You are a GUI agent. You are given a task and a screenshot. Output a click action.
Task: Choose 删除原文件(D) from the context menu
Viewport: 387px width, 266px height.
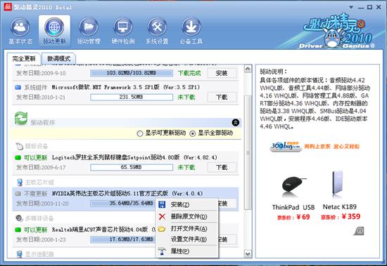coord(187,216)
